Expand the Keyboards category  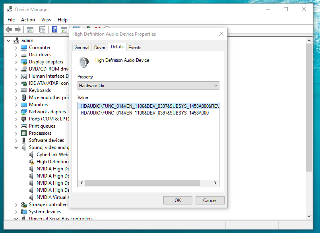tap(16, 91)
